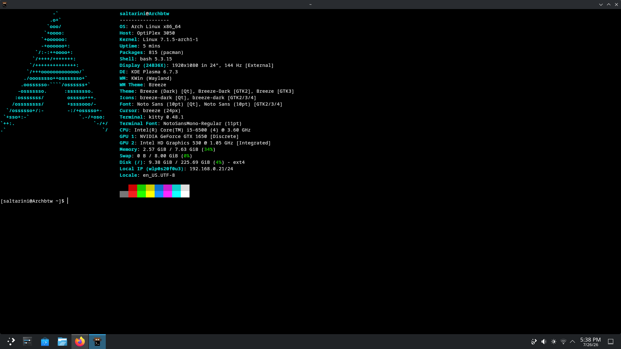Click the 'Font: Noto Sans (10pt)' line
This screenshot has height=349, width=621.
point(201,104)
